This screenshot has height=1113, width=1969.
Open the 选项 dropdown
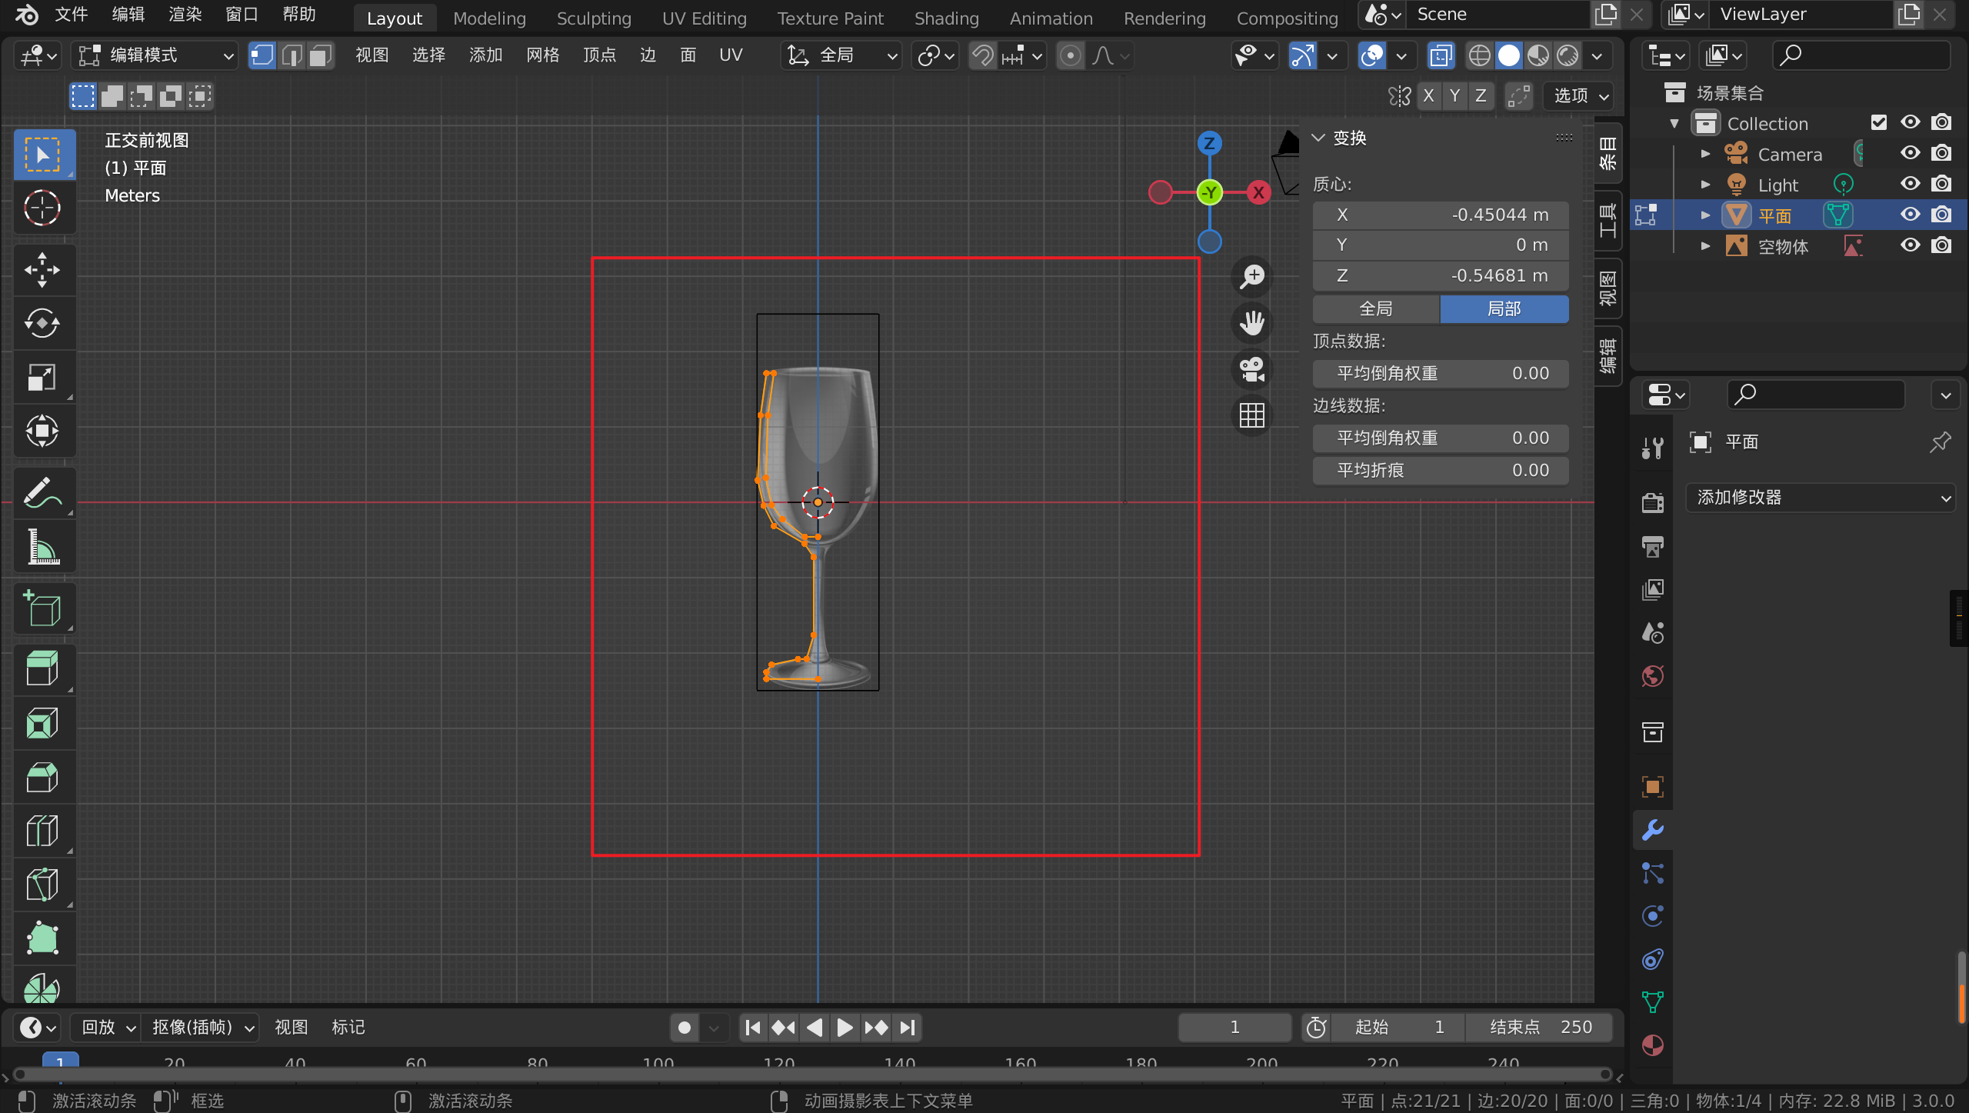coord(1580,95)
